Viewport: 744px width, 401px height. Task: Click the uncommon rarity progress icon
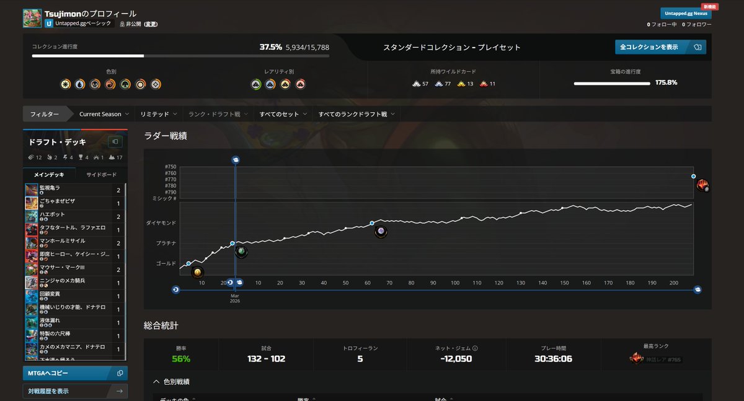[270, 84]
